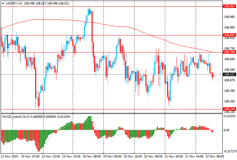Click the 108.835 red level label
This screenshot has height=160, width=237.
coord(229,35)
